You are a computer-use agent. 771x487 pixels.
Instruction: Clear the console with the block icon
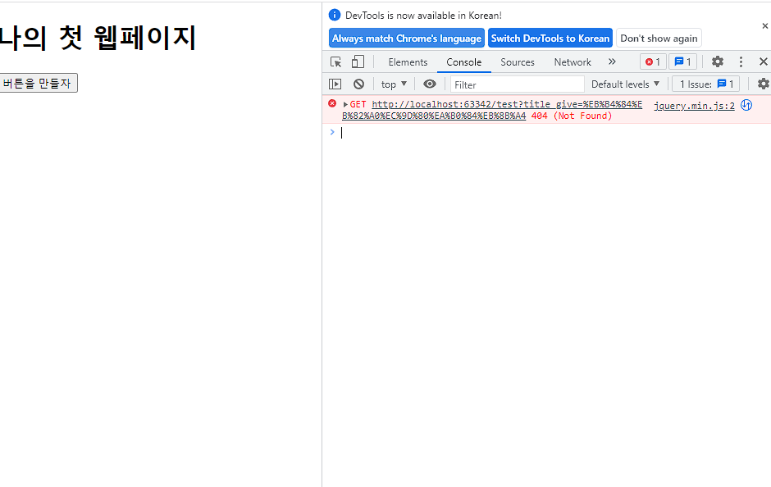(359, 84)
